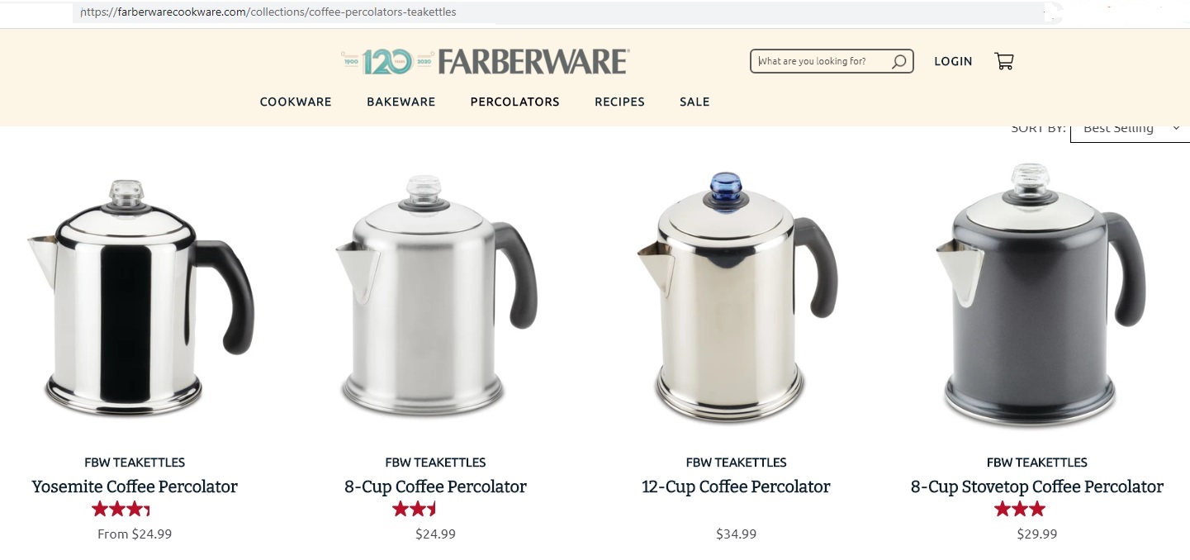The image size is (1190, 560).
Task: Select the blue-knob 12-Cup percolator image
Action: pos(737,299)
